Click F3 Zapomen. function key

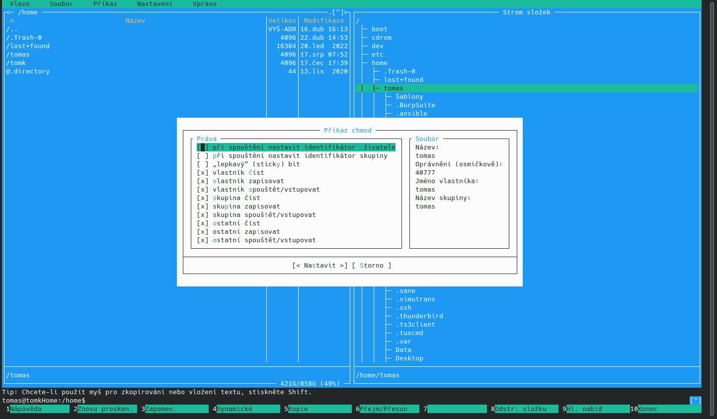[x=175, y=409]
